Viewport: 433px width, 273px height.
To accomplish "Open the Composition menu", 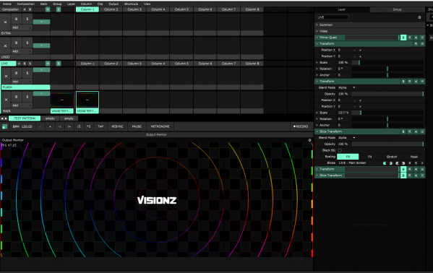I will coord(26,4).
